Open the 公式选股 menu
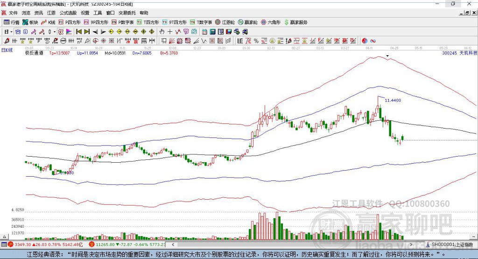This screenshot has width=478, height=259. tap(68, 13)
